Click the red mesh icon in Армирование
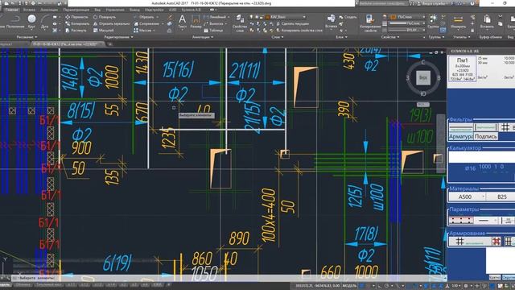 tap(496, 242)
